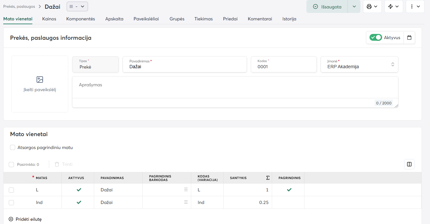Enable Atsargos pagrindiniu matu checkbox

[13, 147]
